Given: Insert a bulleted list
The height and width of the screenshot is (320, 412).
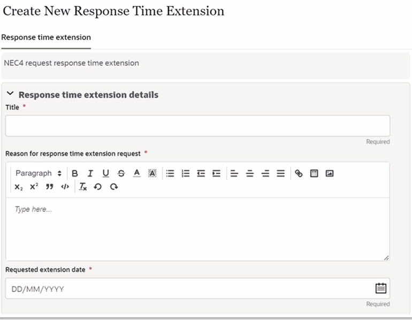Looking at the screenshot, I should pos(170,173).
